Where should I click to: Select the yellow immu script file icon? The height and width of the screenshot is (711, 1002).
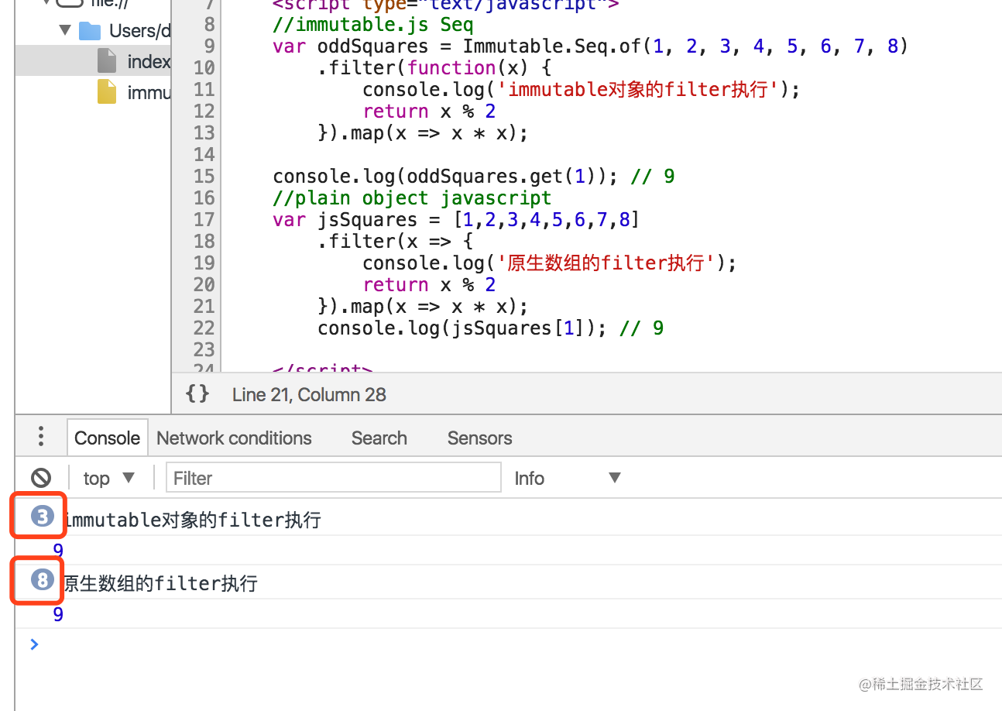(x=107, y=92)
